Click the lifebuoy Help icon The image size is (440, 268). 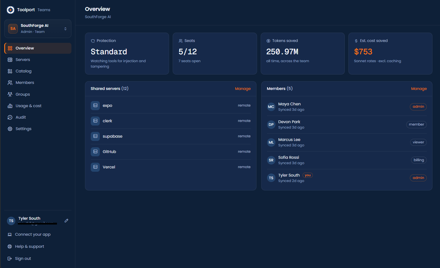(10, 247)
